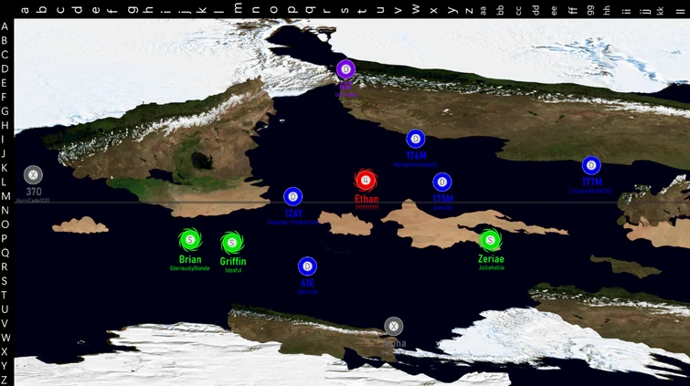The width and height of the screenshot is (690, 386).
Task: Click row label uppercase Q
Action: [x=5, y=253]
